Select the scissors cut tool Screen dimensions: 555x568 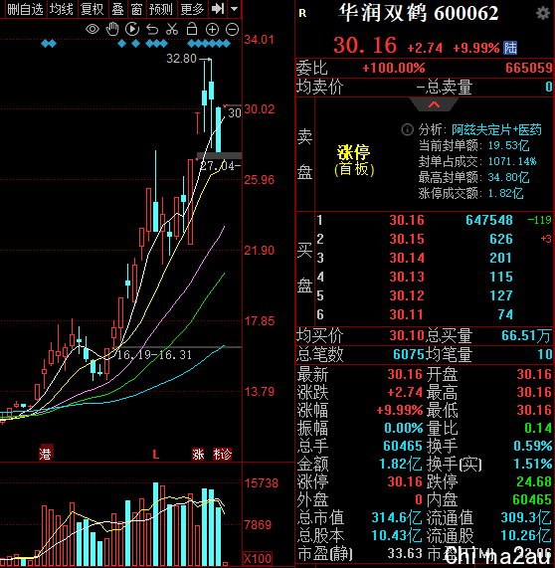(x=172, y=29)
